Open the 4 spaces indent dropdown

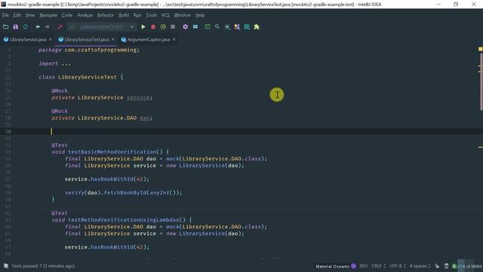pos(420,266)
